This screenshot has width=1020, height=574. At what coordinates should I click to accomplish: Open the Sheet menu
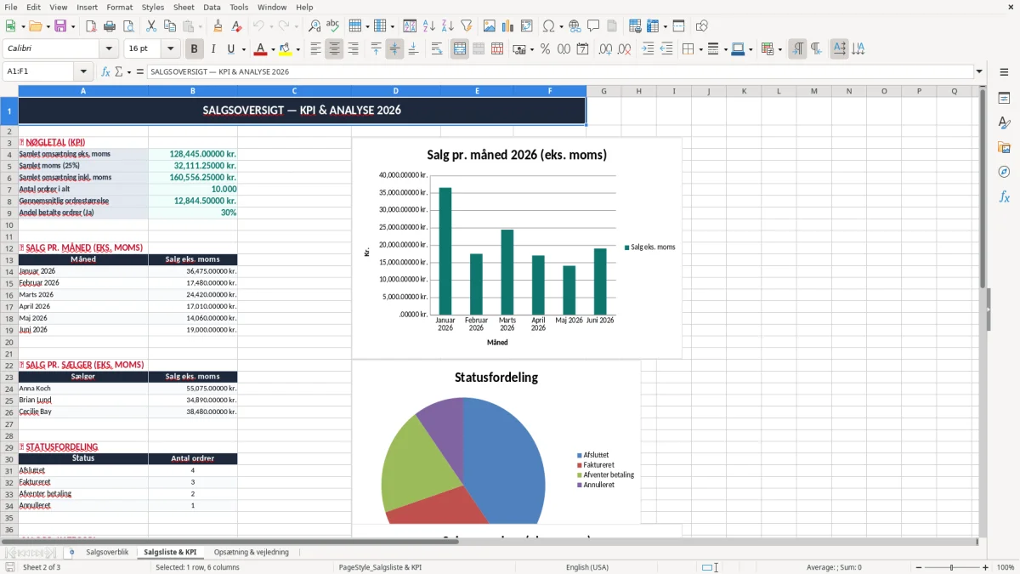[184, 7]
